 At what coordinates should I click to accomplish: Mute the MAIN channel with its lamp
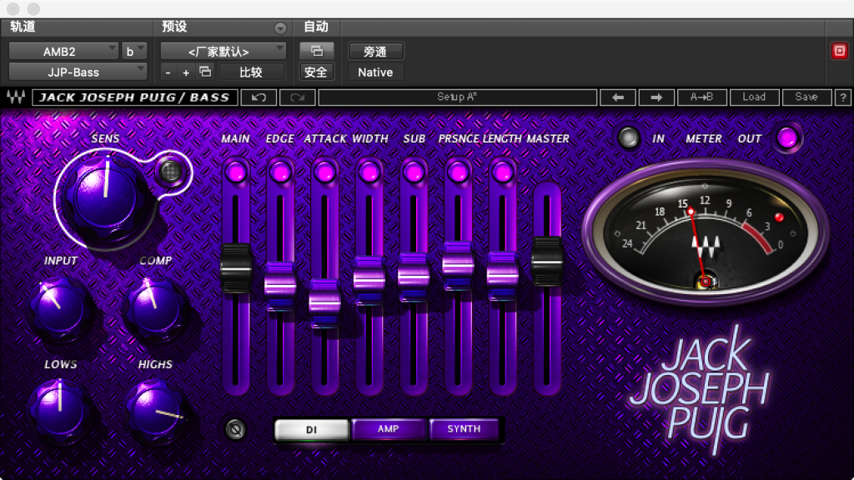(x=236, y=173)
